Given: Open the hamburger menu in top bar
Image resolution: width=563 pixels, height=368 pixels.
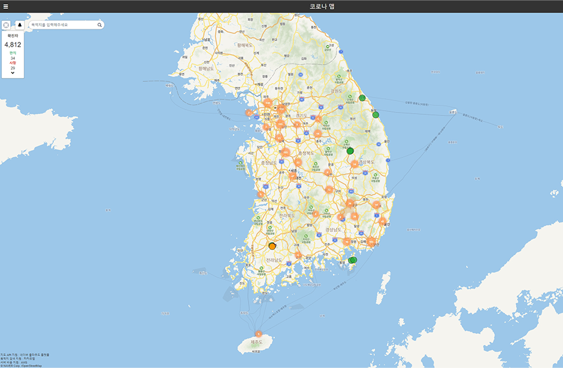Looking at the screenshot, I should click(x=6, y=6).
